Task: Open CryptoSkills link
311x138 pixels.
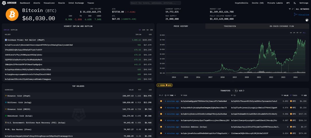Action: click(x=241, y=3)
